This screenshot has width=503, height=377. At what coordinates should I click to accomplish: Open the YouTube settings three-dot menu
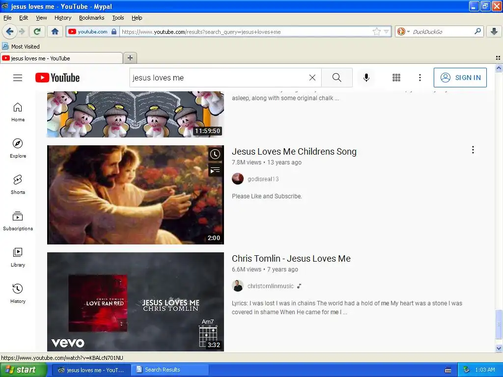click(x=419, y=78)
